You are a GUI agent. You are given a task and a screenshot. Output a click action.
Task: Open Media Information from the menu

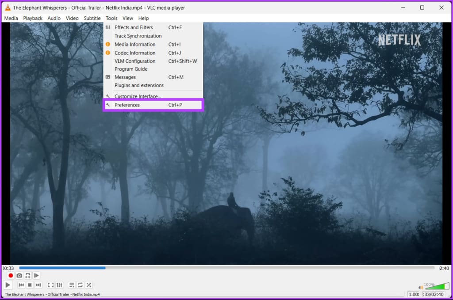point(153,45)
